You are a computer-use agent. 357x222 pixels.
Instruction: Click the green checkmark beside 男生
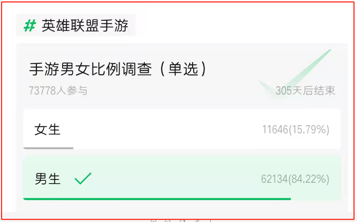click(x=83, y=178)
